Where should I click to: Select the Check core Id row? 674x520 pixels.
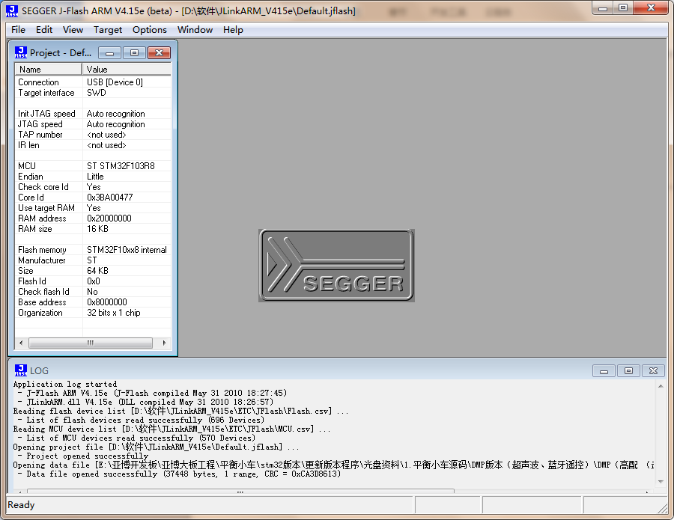pos(93,187)
